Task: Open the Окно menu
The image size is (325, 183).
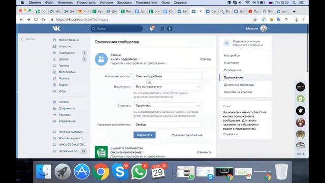Action: [166, 3]
